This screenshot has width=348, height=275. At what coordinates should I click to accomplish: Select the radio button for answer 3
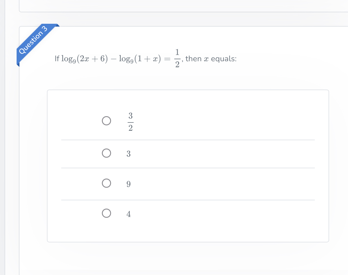point(106,153)
